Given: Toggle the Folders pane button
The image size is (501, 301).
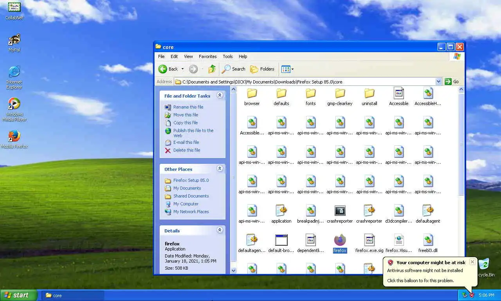Looking at the screenshot, I should coord(262,69).
